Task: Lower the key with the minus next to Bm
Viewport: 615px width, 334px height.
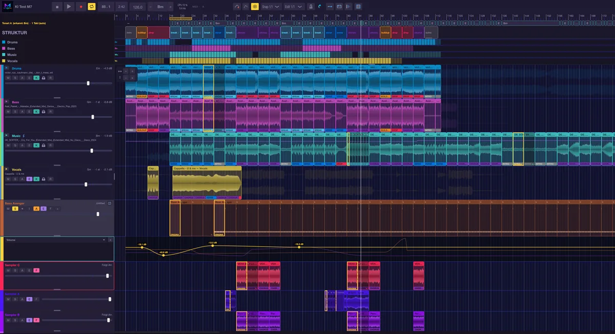Action: click(x=151, y=7)
